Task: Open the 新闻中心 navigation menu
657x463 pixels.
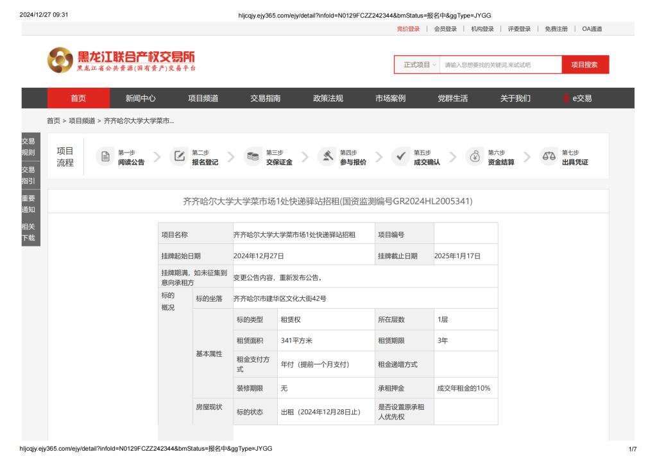Action: point(141,98)
